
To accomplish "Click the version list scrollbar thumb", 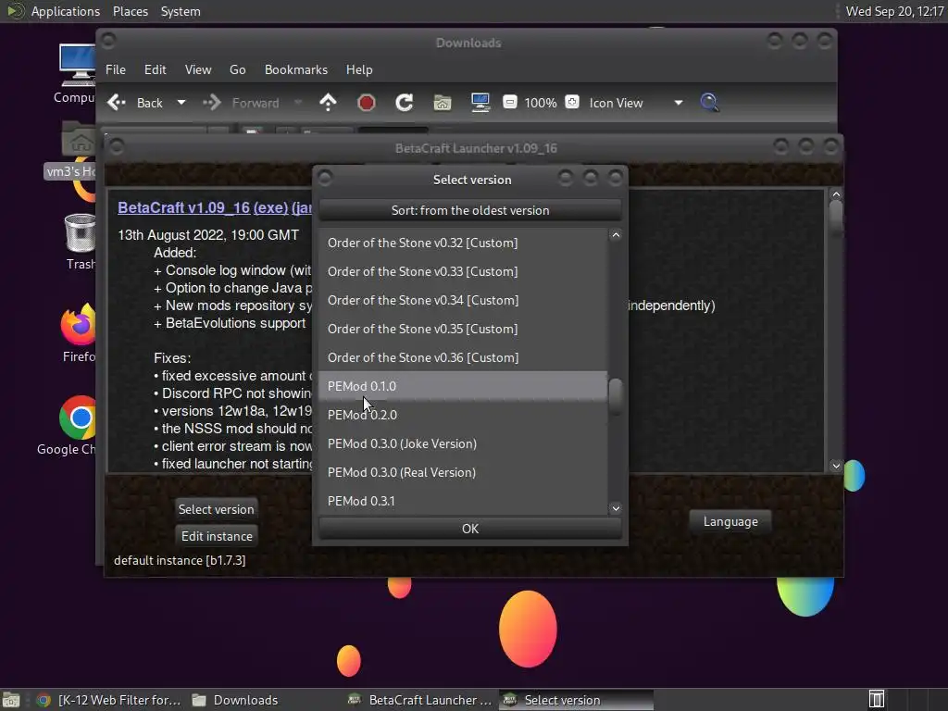I will (x=616, y=396).
